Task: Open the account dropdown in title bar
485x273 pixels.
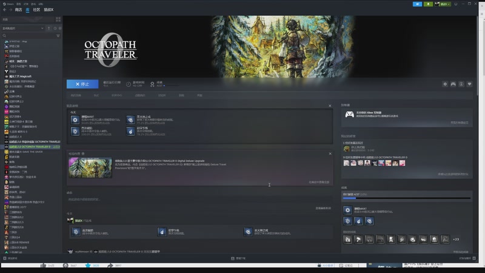Action: point(443,4)
